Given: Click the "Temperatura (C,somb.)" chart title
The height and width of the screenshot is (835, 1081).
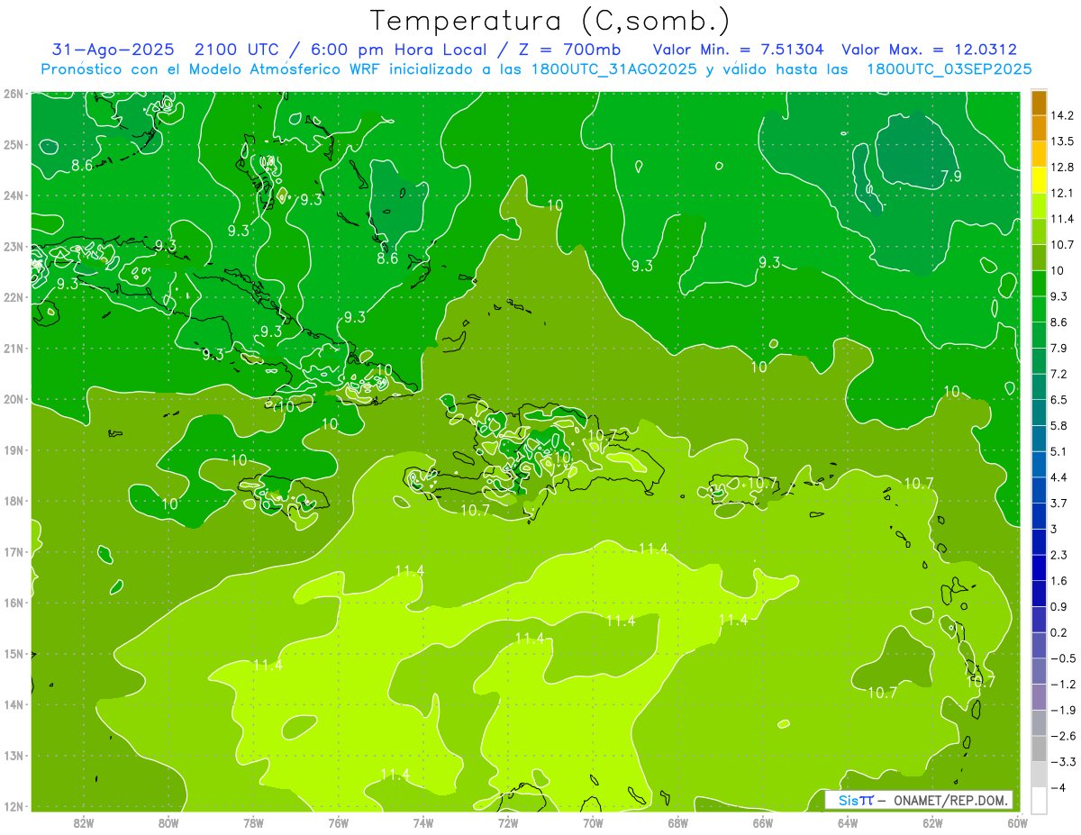Looking at the screenshot, I should 550,22.
